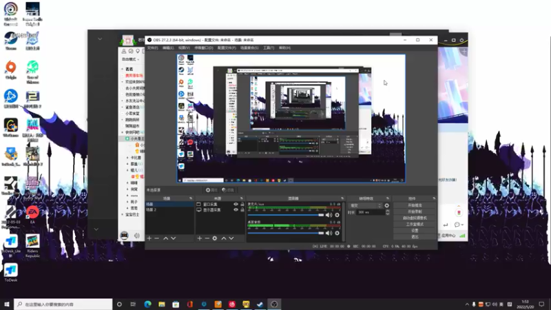Open the Riders Republic desktop shortcut
The height and width of the screenshot is (310, 551).
pyautogui.click(x=32, y=247)
